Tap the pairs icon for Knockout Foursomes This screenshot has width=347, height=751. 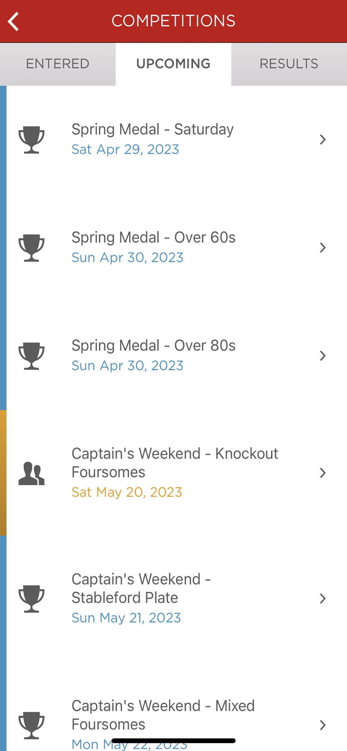pos(32,473)
